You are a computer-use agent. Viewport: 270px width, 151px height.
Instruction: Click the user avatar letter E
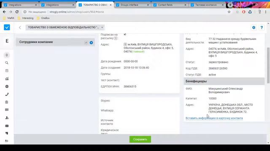(7, 41)
